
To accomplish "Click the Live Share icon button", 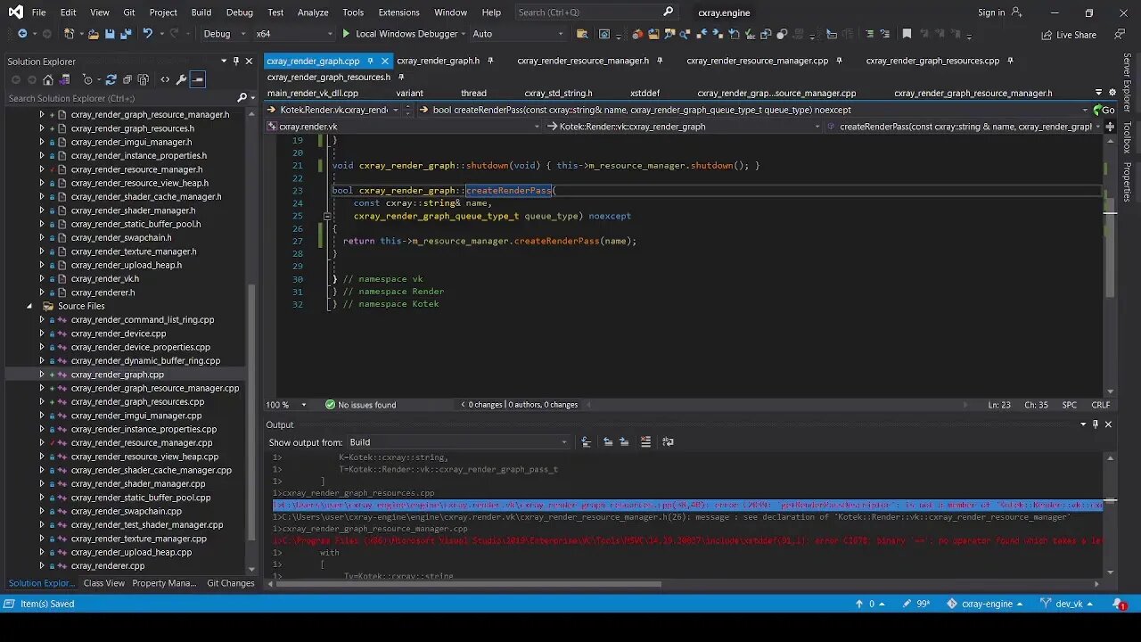I will [1069, 35].
